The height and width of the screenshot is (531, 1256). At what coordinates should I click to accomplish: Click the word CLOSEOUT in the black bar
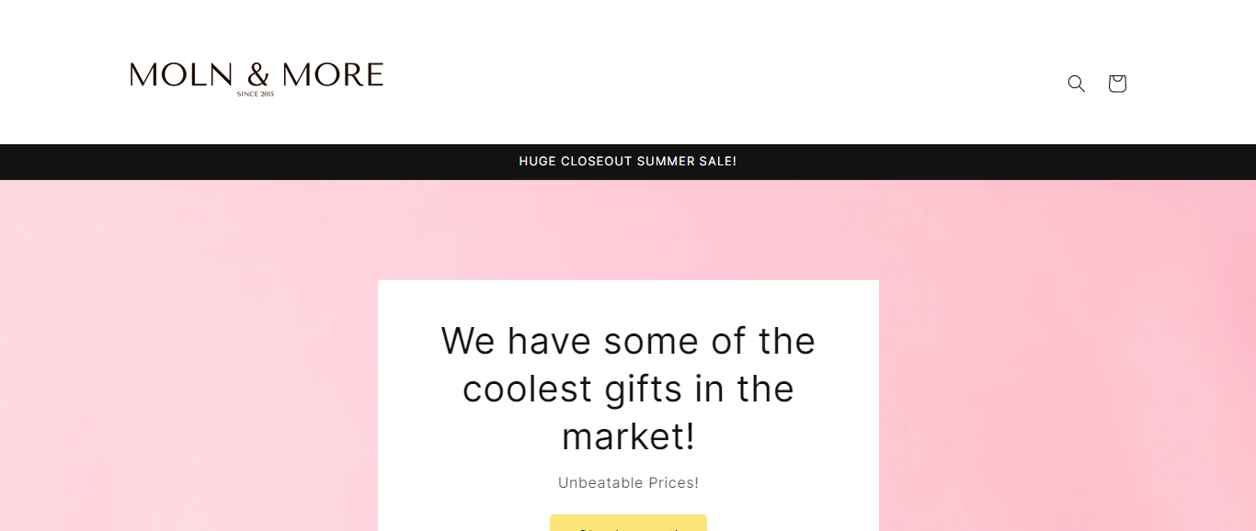pyautogui.click(x=596, y=162)
